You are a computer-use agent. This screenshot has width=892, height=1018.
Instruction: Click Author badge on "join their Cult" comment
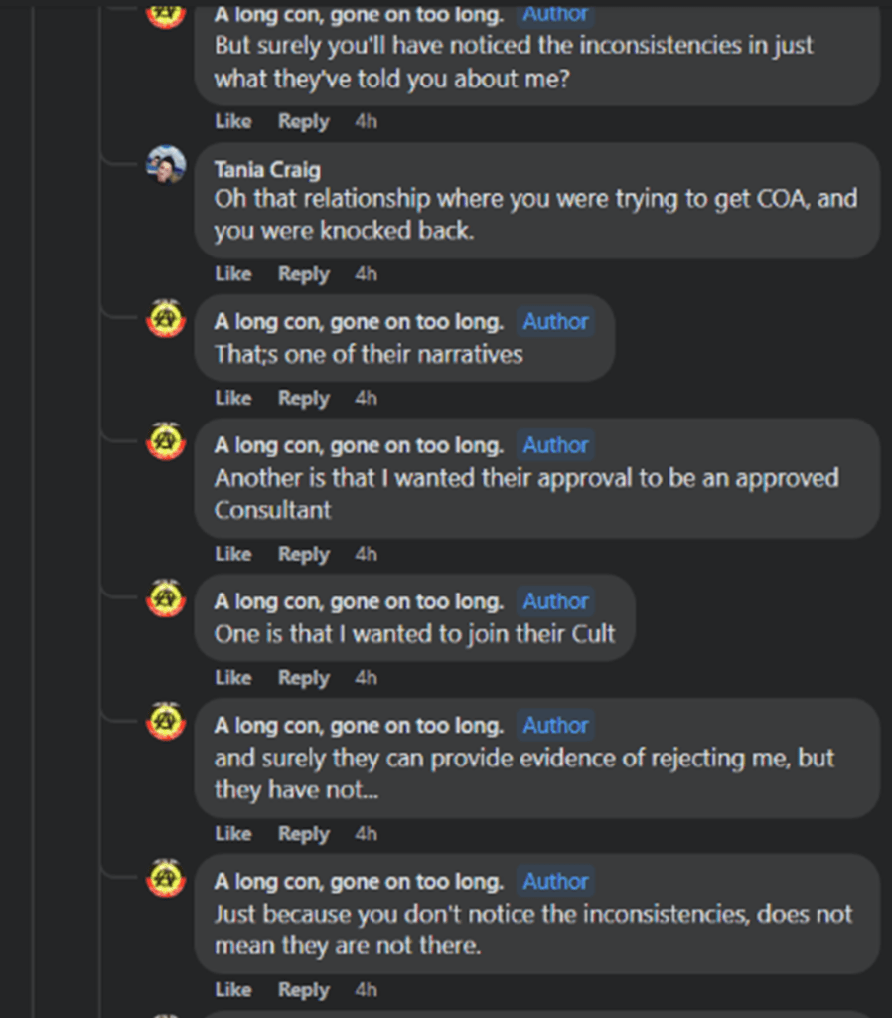tap(555, 601)
